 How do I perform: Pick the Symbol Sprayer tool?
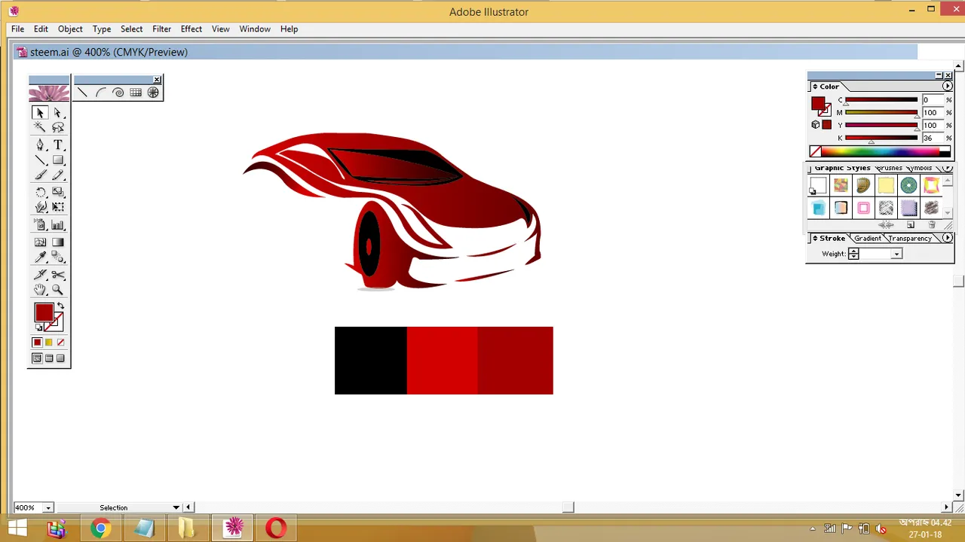pos(40,225)
